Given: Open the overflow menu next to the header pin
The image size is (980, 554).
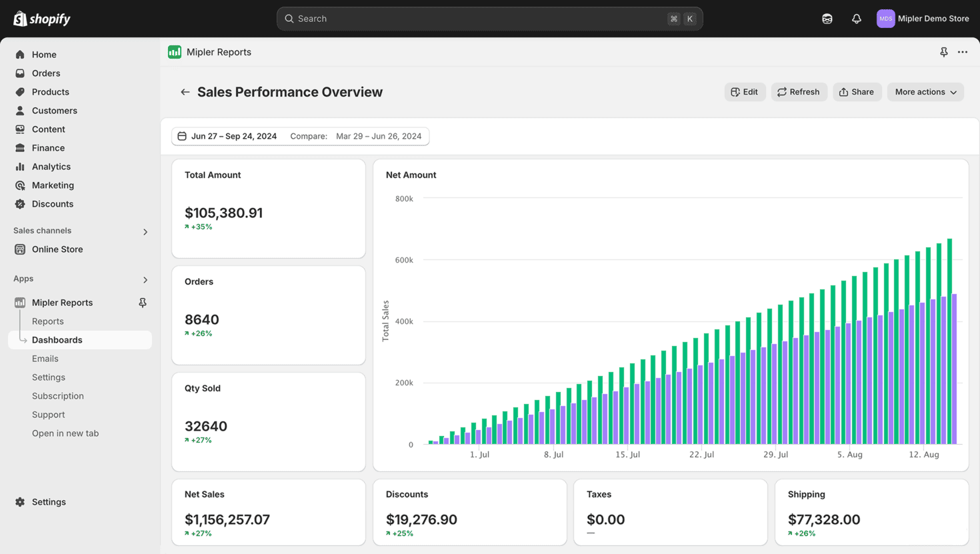Looking at the screenshot, I should pos(963,51).
